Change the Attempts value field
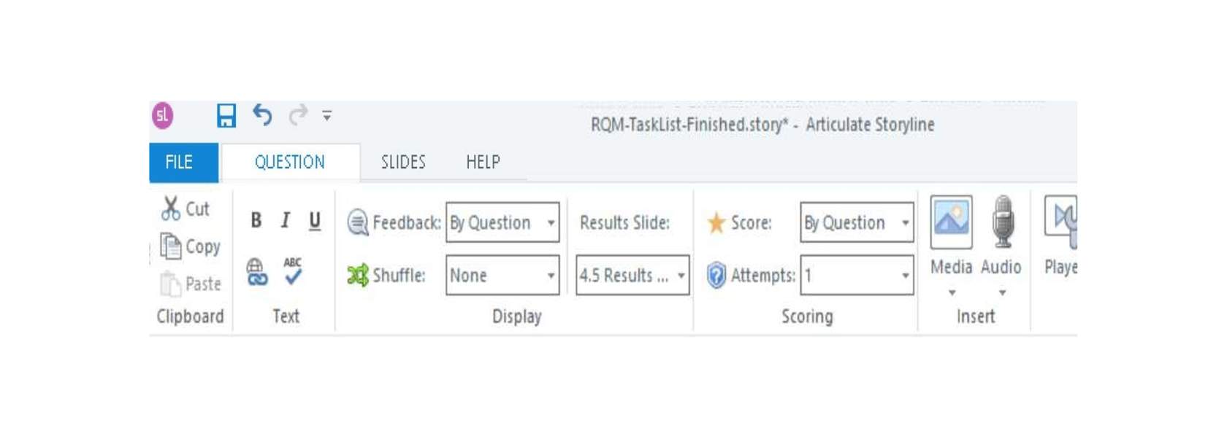 857,275
